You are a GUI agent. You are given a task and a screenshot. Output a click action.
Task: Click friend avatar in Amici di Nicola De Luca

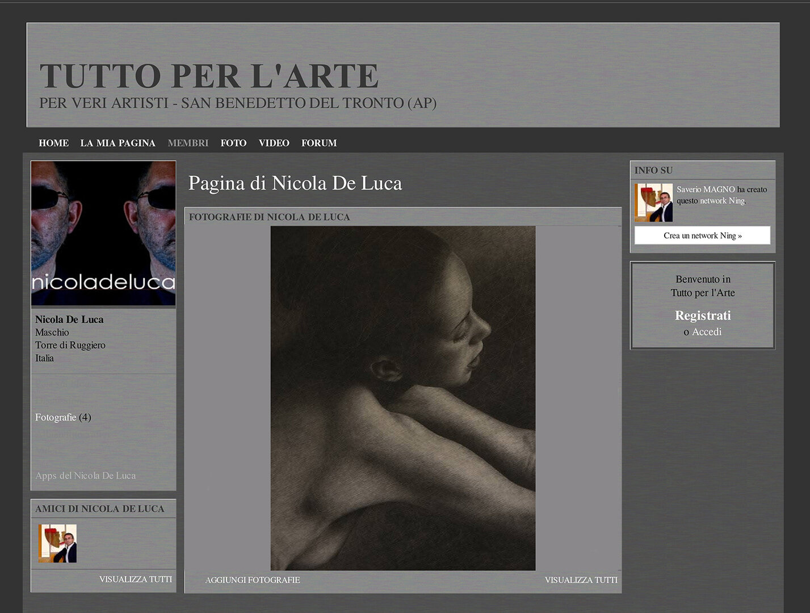[x=57, y=543]
